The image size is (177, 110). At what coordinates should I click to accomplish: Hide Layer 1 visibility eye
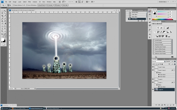[153, 82]
